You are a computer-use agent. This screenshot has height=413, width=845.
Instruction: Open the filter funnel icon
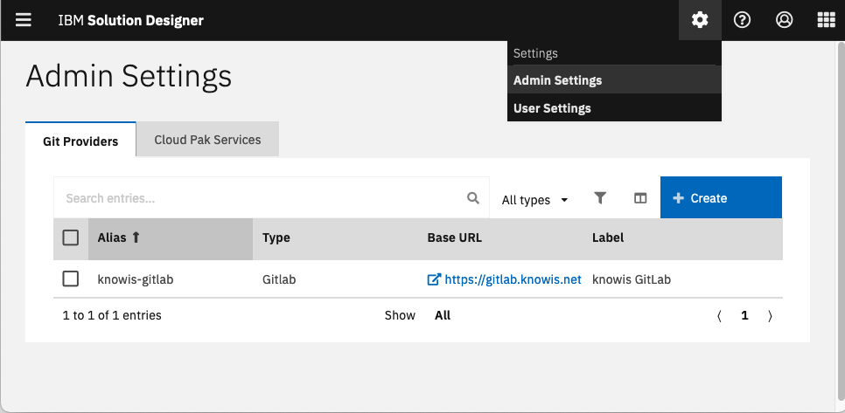(x=600, y=198)
